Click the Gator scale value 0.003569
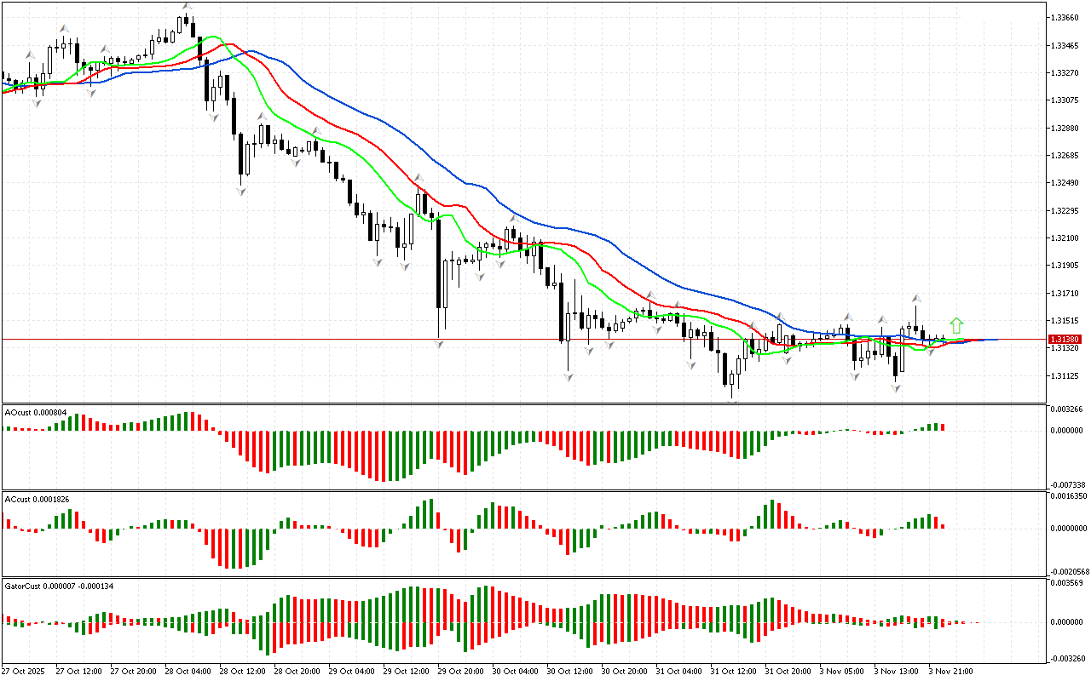1091x681 pixels. 1068,583
